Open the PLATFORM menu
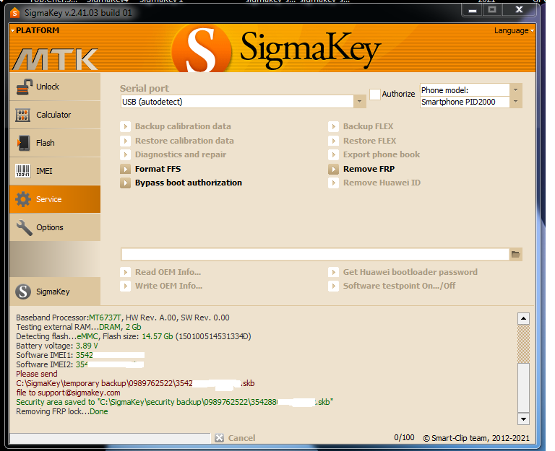 click(x=36, y=30)
